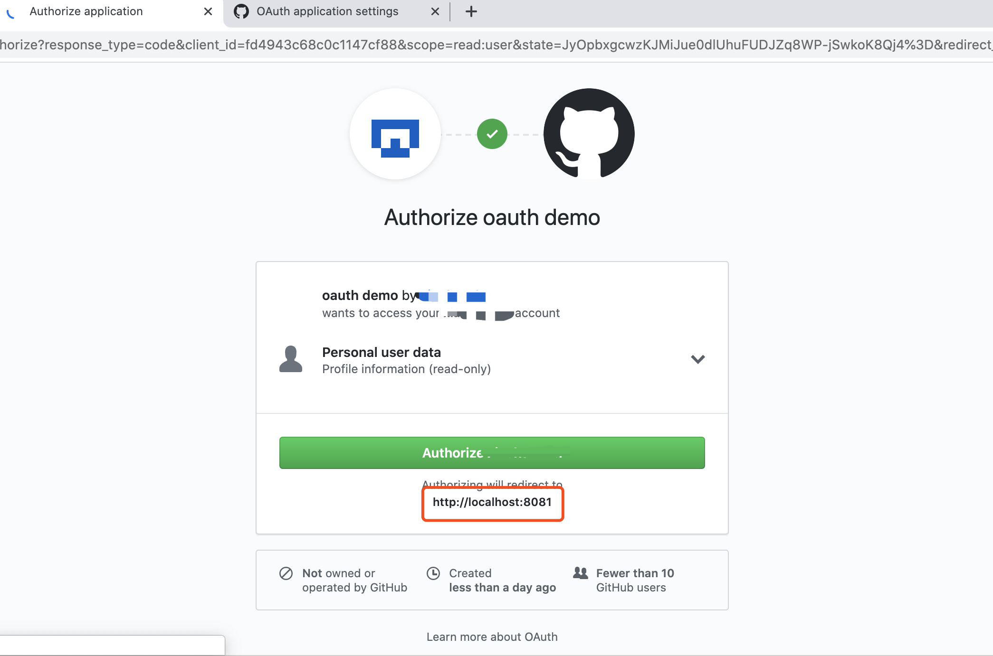Viewport: 993px width, 656px height.
Task: Close the Authorize application tab
Action: click(x=208, y=11)
